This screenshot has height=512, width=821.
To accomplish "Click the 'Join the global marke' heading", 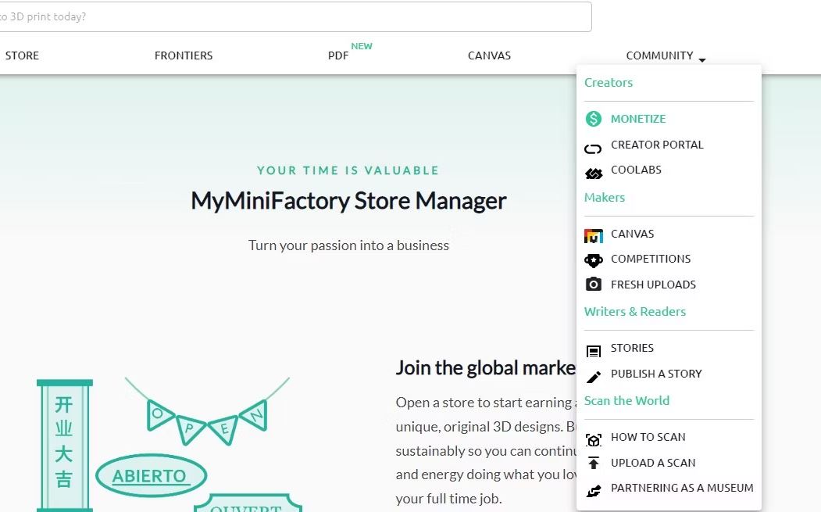I will click(485, 368).
